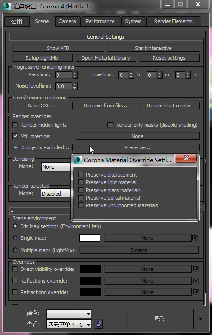Enable Direct visibility override

click(x=16, y=269)
